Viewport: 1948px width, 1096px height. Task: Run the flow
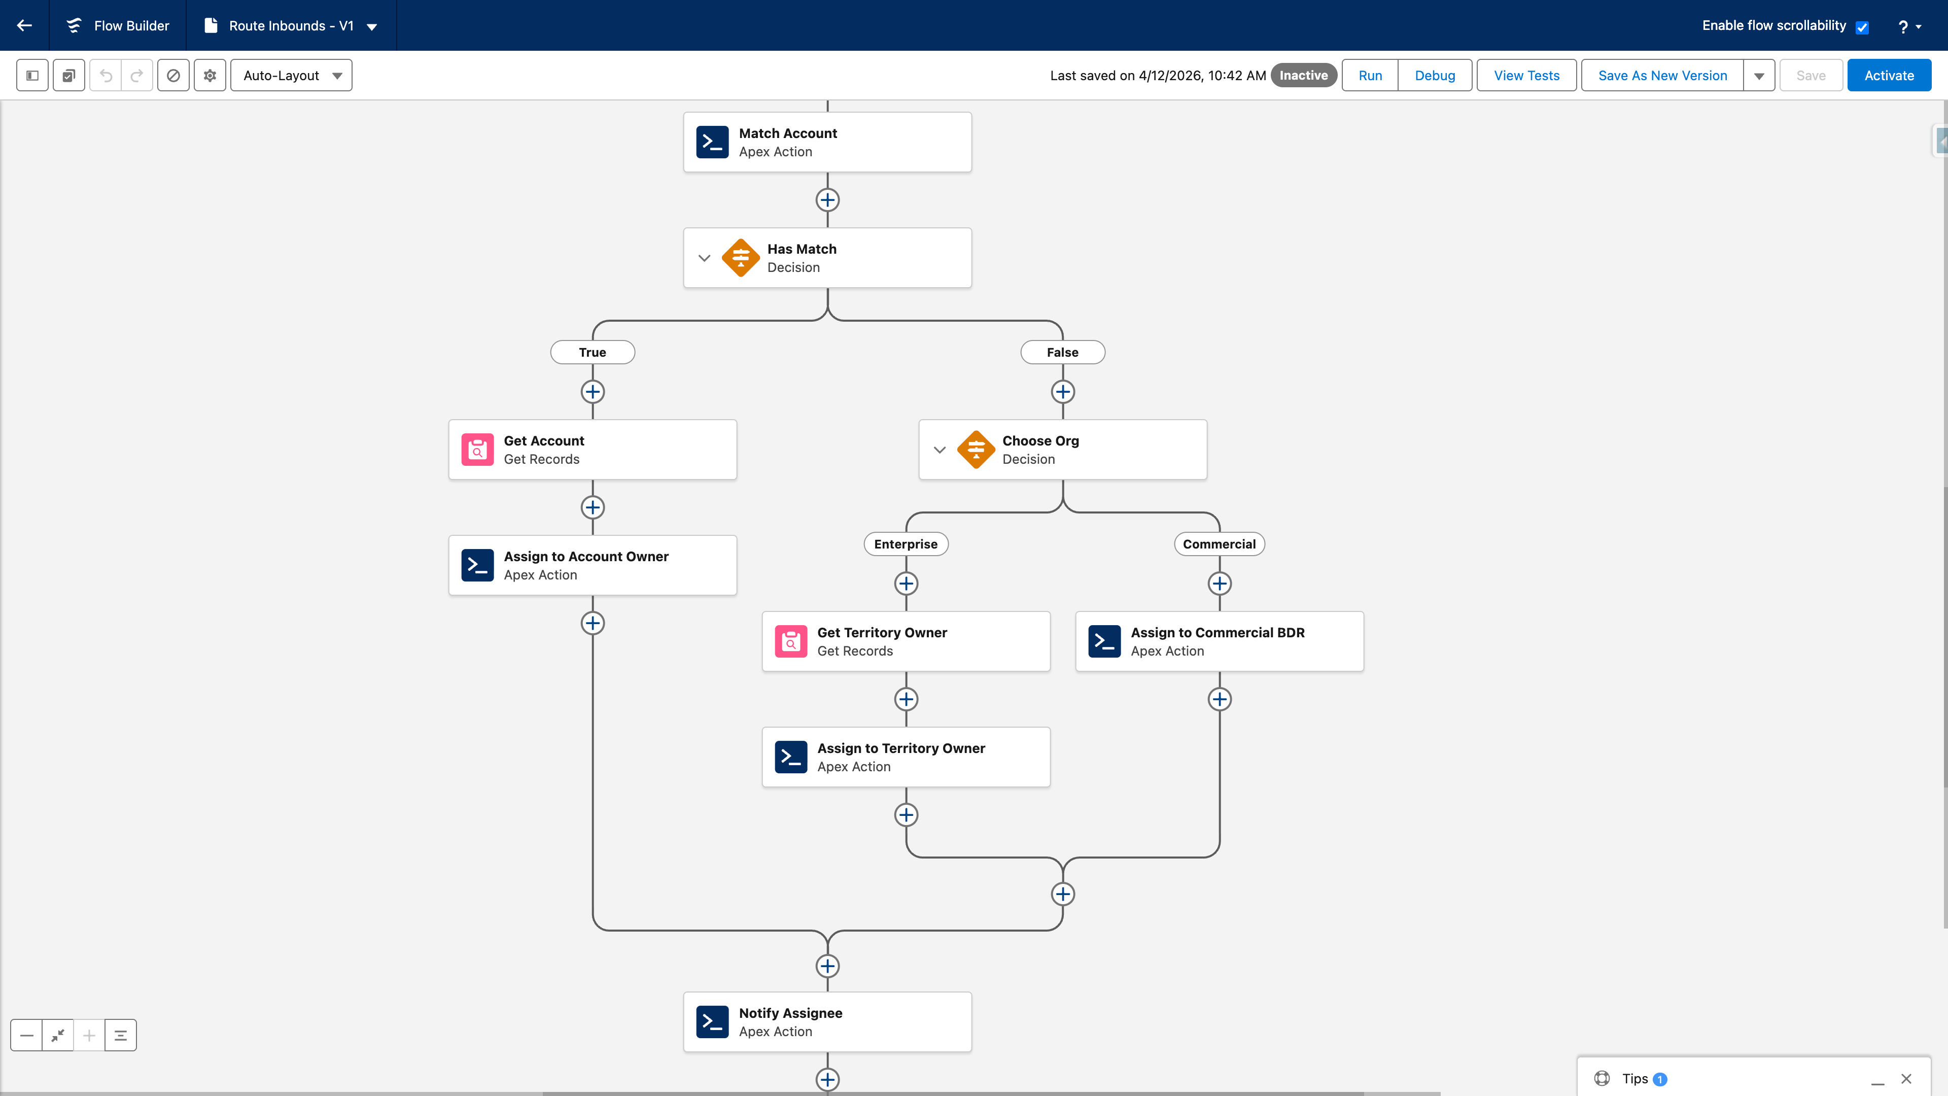[x=1369, y=75]
